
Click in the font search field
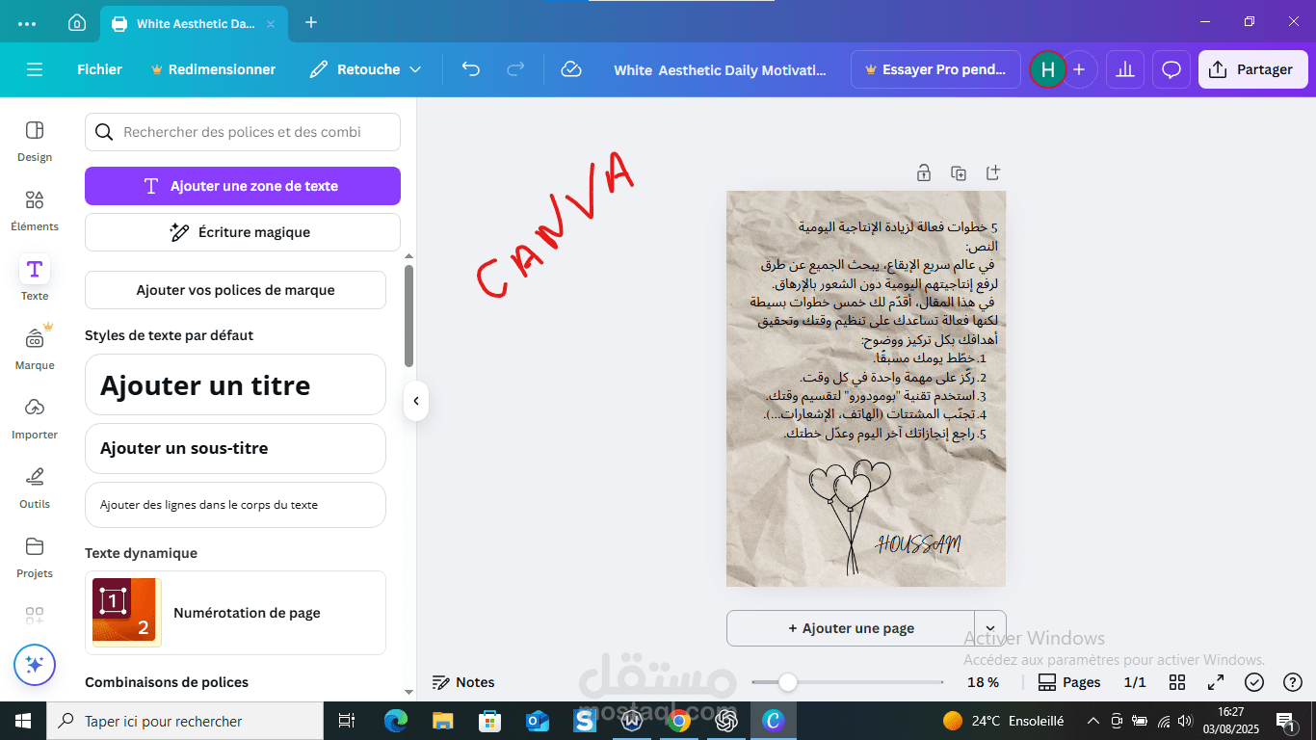tap(243, 132)
